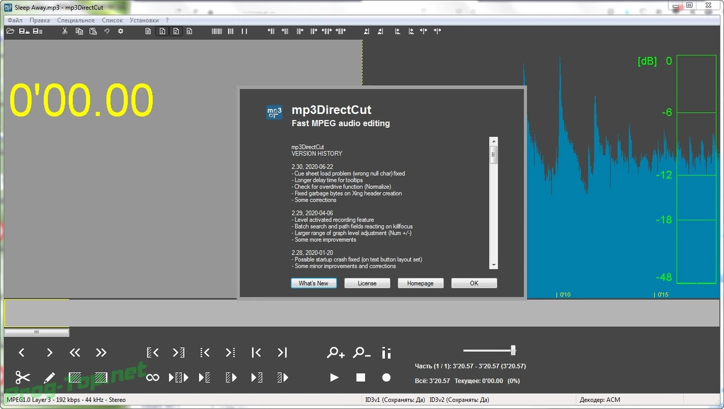Jump to previous cue with dotted-line left arrow
Screen dimensions: 724x409
point(205,352)
